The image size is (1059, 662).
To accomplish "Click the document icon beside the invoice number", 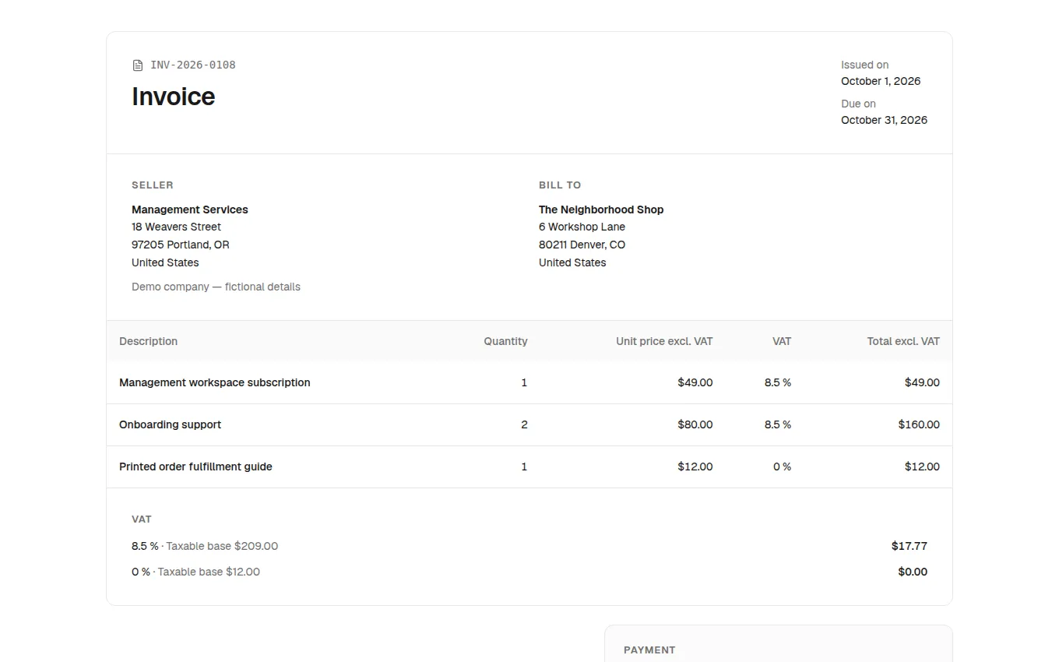I will coord(138,65).
